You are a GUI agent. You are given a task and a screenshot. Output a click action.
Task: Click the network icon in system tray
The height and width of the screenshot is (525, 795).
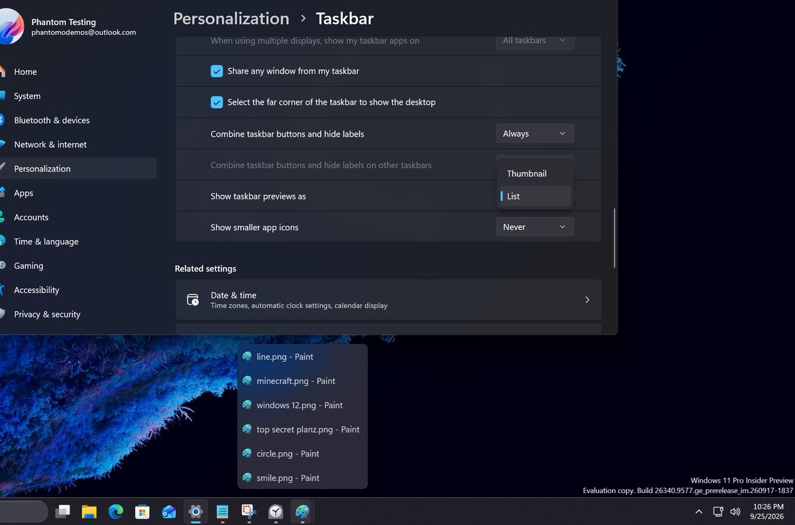click(717, 512)
